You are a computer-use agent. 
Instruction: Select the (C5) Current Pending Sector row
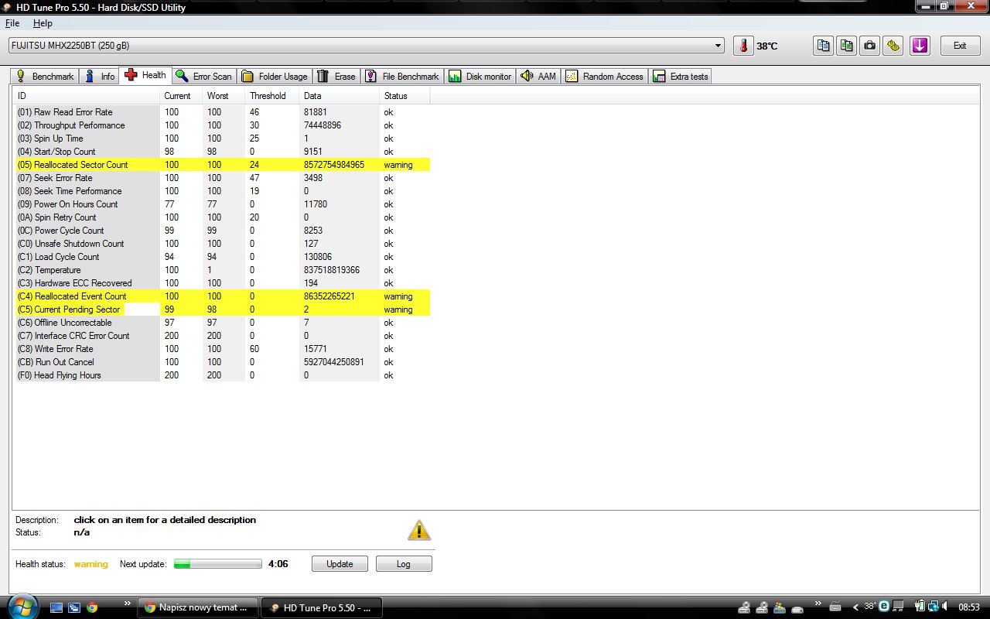222,309
